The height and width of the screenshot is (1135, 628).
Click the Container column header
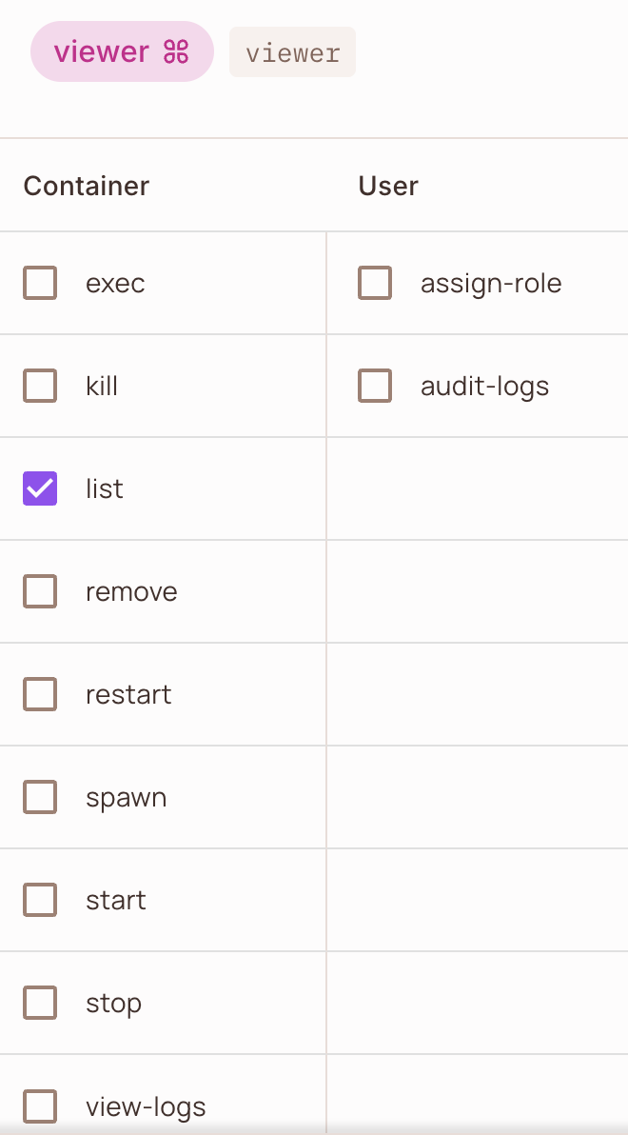[x=86, y=186]
